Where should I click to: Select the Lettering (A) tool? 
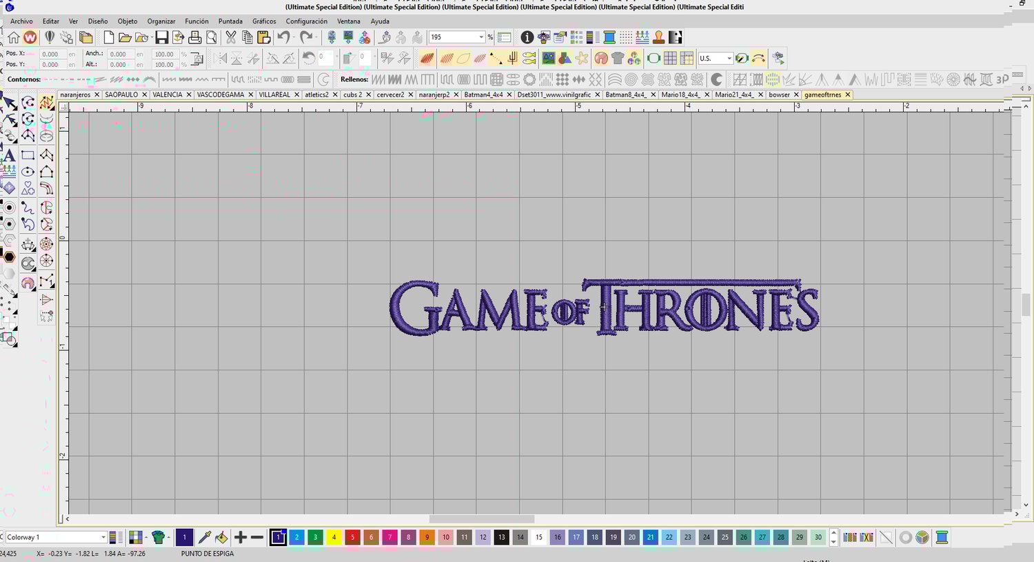[10, 155]
